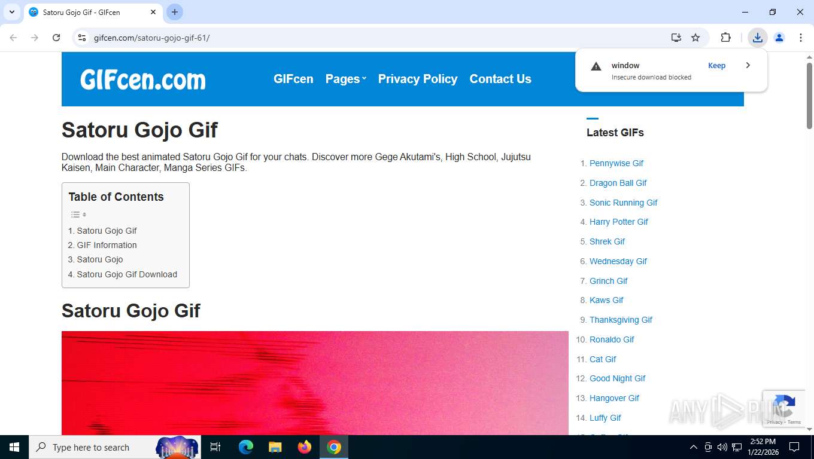
Task: Click the taskbar search box
Action: pos(115,447)
